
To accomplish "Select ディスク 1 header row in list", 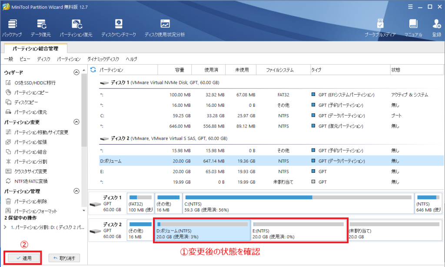I will pyautogui.click(x=271, y=82).
